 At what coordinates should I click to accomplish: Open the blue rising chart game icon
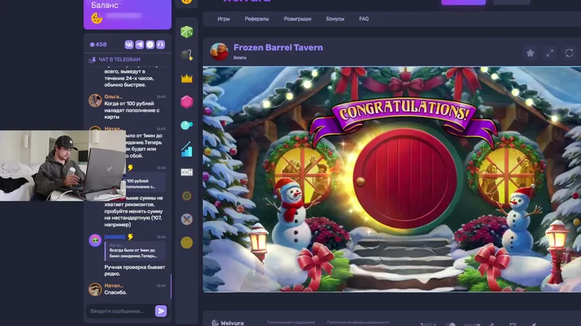click(187, 149)
